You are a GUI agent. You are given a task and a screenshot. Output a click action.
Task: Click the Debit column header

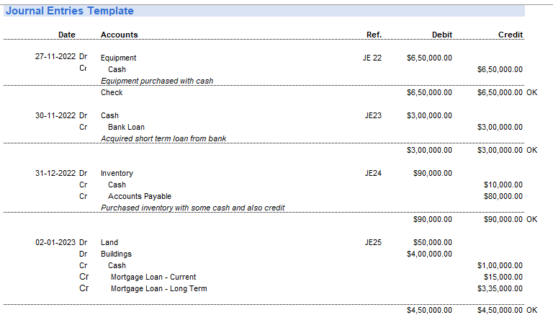coord(442,35)
